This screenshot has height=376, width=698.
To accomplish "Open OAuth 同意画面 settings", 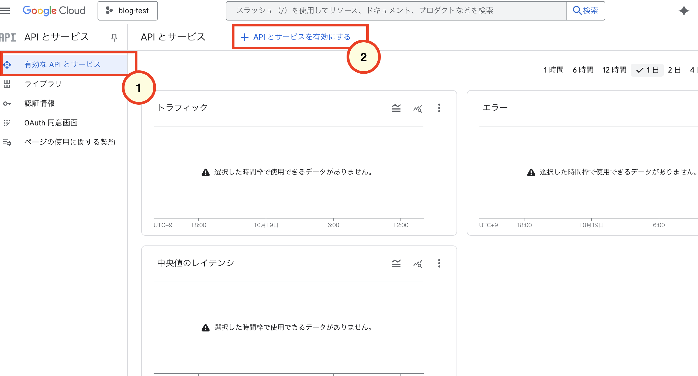I will pyautogui.click(x=51, y=123).
